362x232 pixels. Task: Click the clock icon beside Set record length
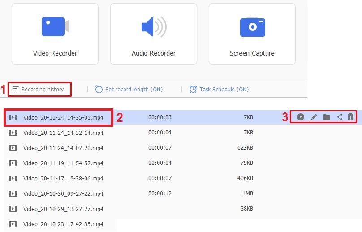(99, 89)
